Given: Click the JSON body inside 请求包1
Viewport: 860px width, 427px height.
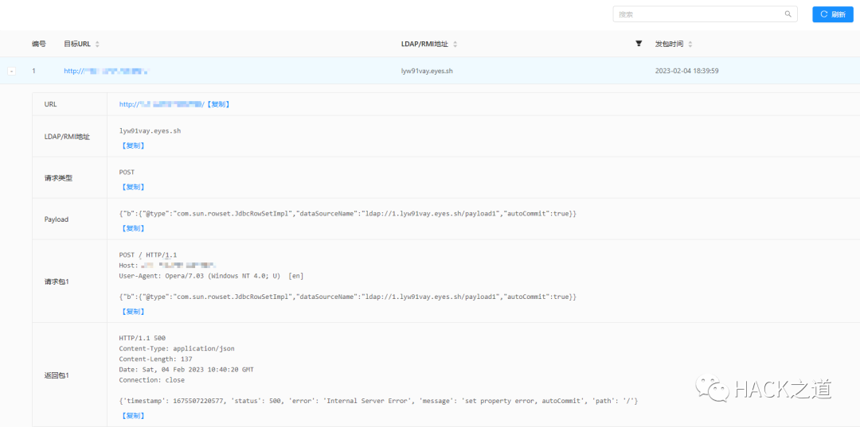Looking at the screenshot, I should point(348,296).
